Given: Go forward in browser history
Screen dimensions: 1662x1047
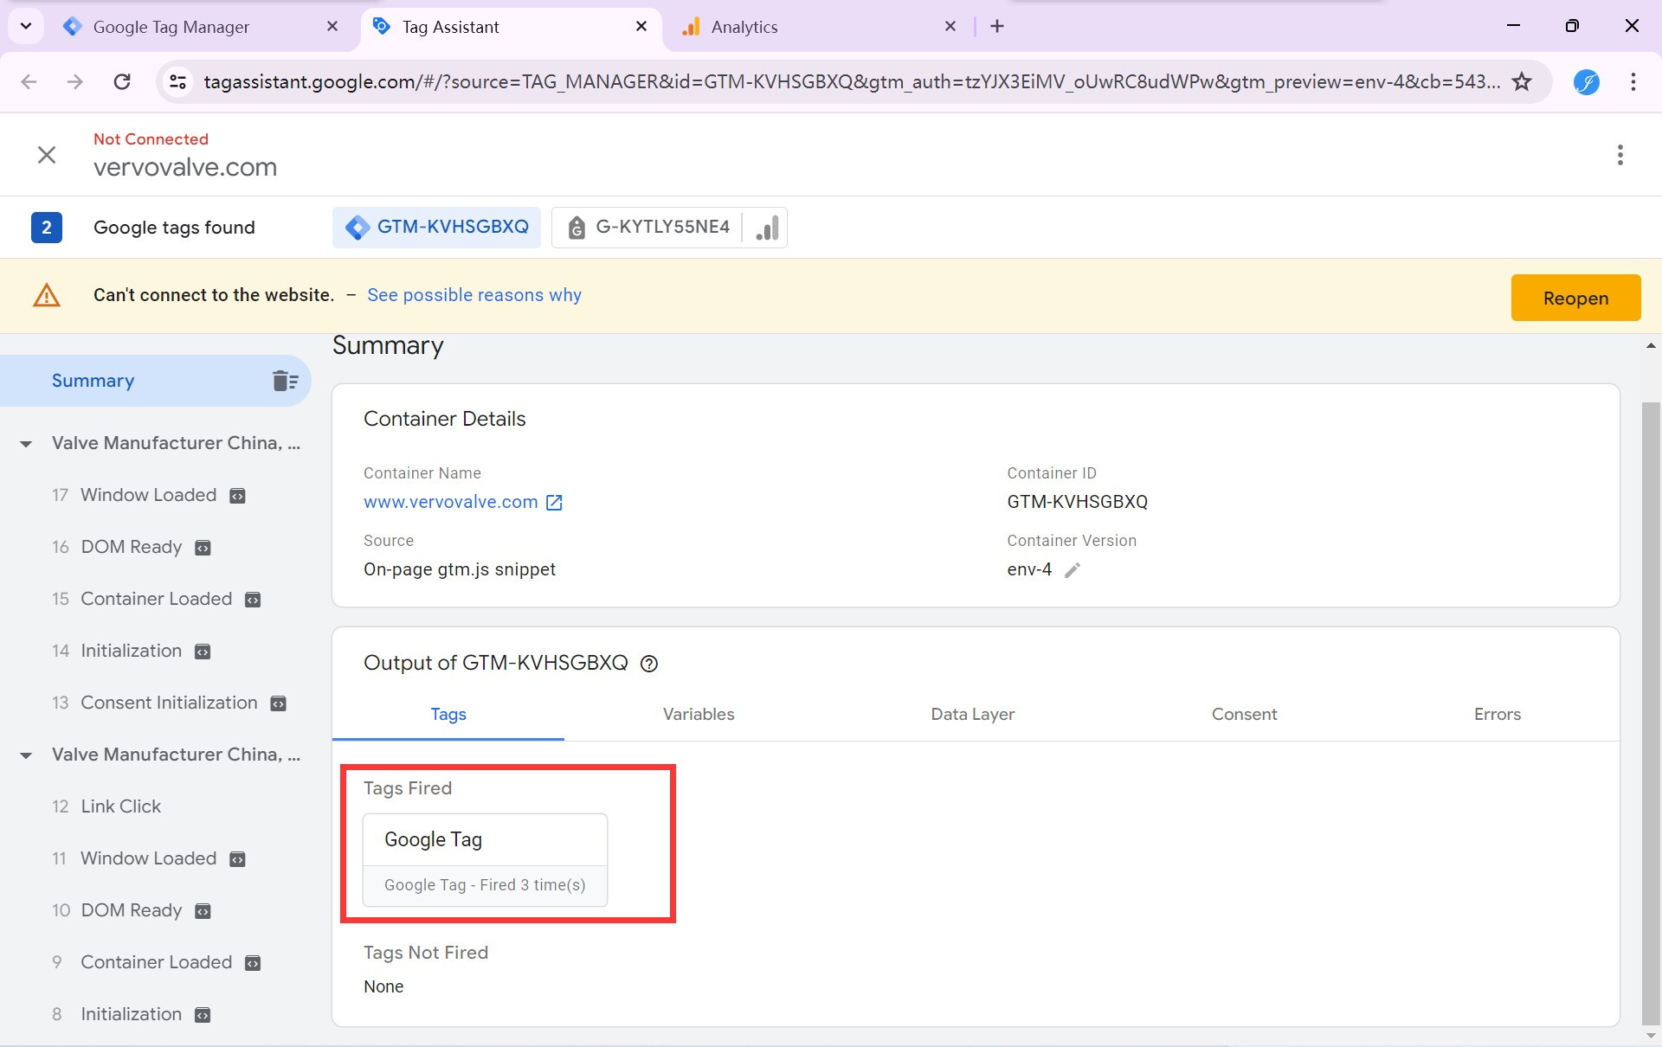Looking at the screenshot, I should 75,81.
